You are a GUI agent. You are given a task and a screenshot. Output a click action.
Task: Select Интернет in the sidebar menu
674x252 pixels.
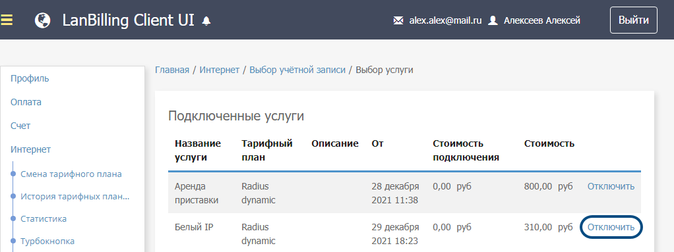click(30, 149)
